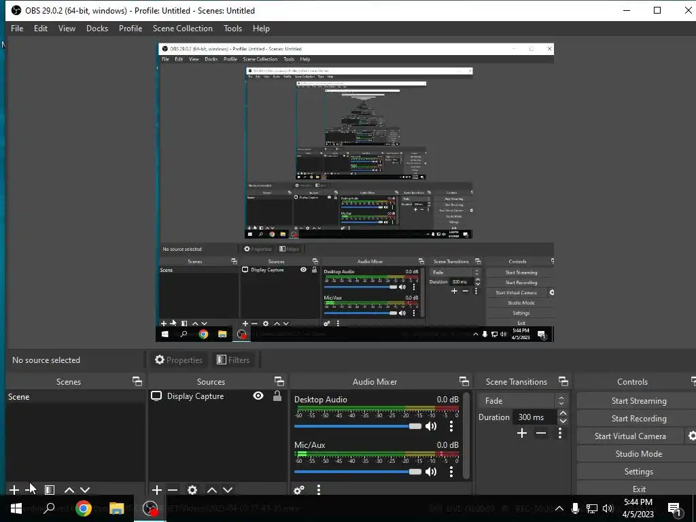Open notification center icon
The width and height of the screenshot is (696, 522).
[x=675, y=509]
